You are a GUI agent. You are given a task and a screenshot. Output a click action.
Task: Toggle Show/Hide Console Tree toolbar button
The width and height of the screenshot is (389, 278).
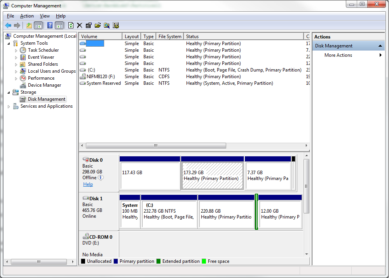(x=38, y=25)
